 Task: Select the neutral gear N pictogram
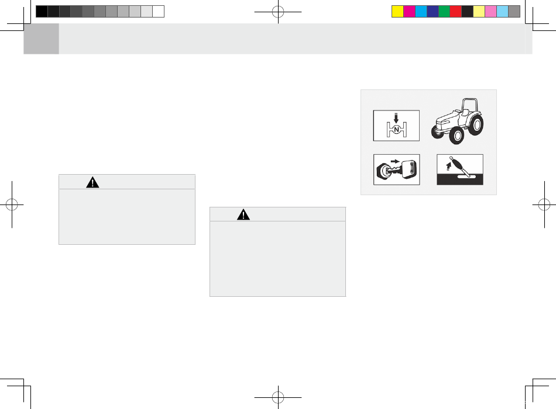click(x=396, y=126)
